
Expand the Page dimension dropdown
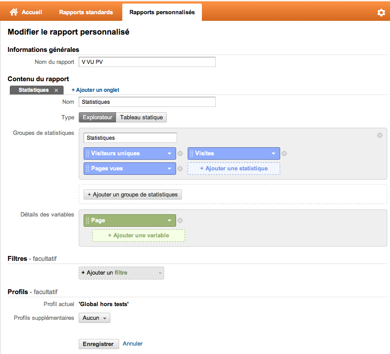169,220
